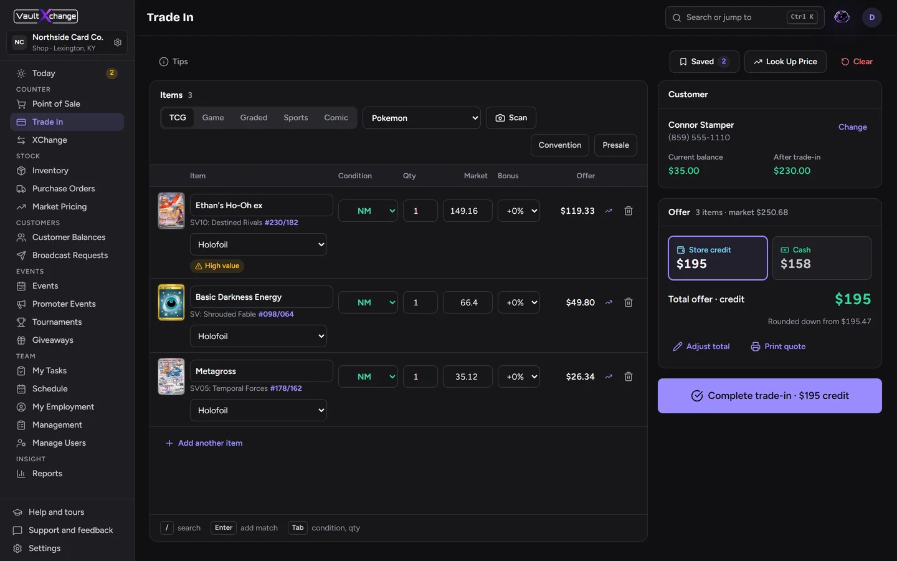
Task: Switch to the Comic tab
Action: (336, 118)
